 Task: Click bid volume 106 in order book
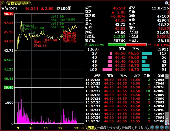pos(93,70)
